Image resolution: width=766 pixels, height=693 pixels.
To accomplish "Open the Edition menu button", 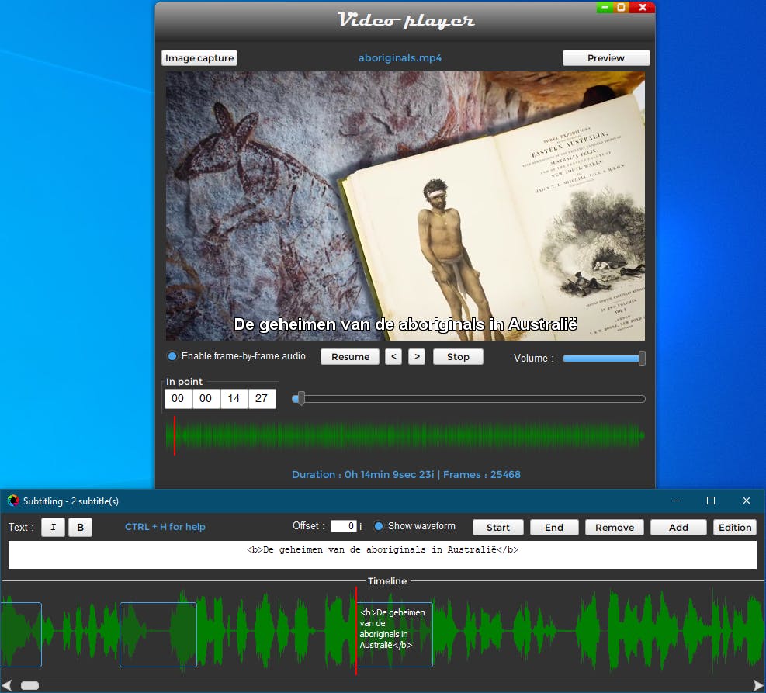I will (x=735, y=528).
